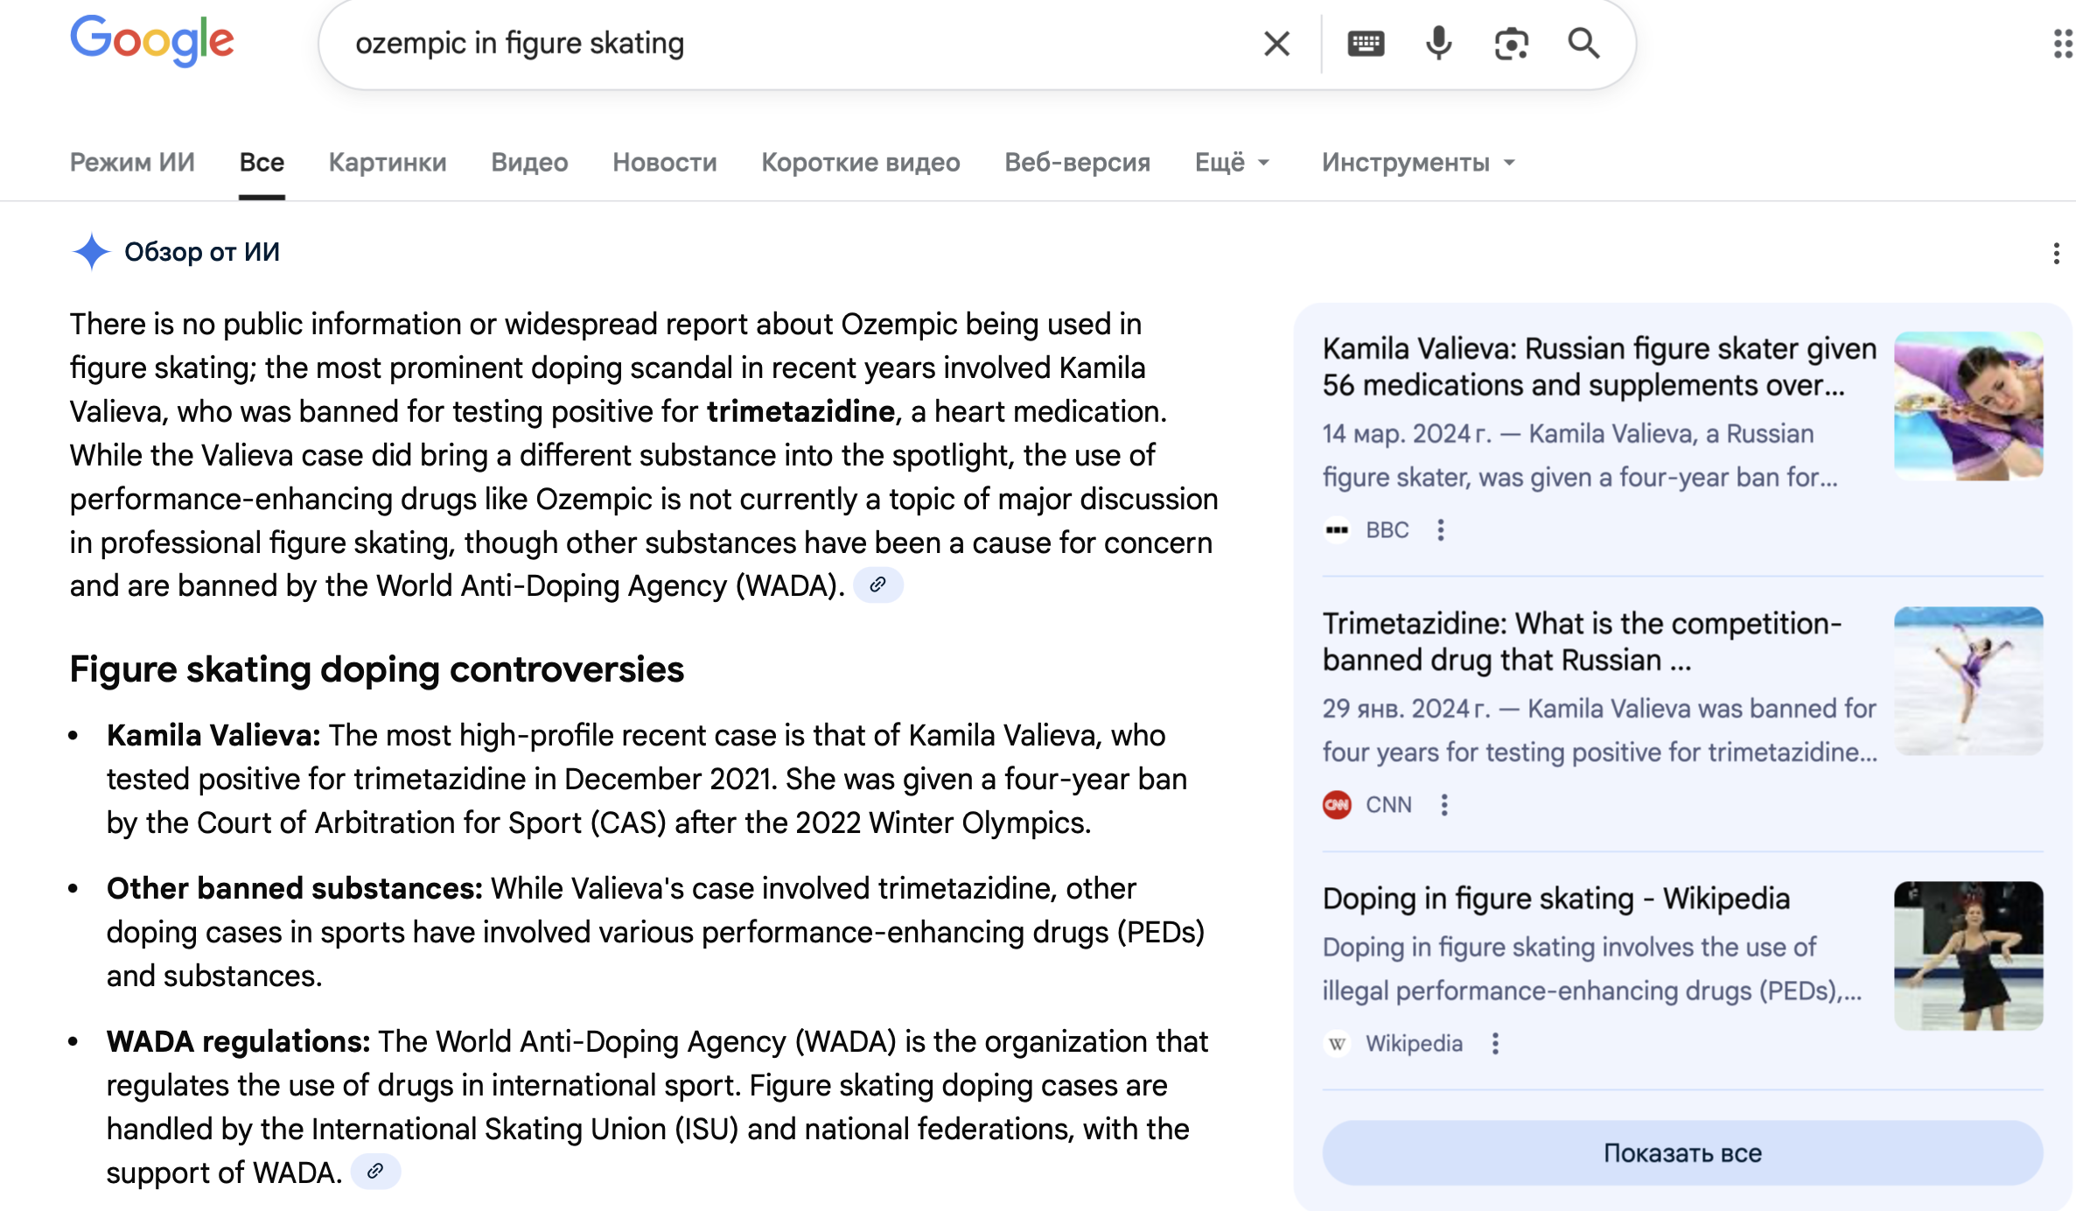Click the Kamila Valieva BBC article thumbnail
The width and height of the screenshot is (2076, 1211).
point(1968,406)
